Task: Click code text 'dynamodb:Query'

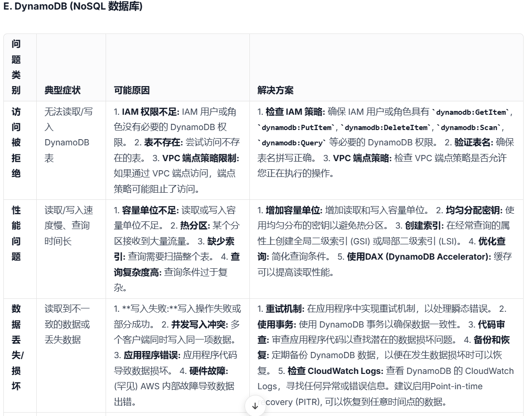Action: [x=292, y=143]
